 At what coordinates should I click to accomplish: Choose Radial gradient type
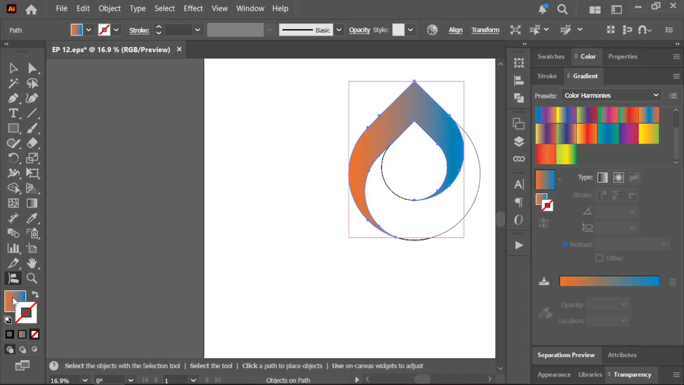(x=618, y=178)
